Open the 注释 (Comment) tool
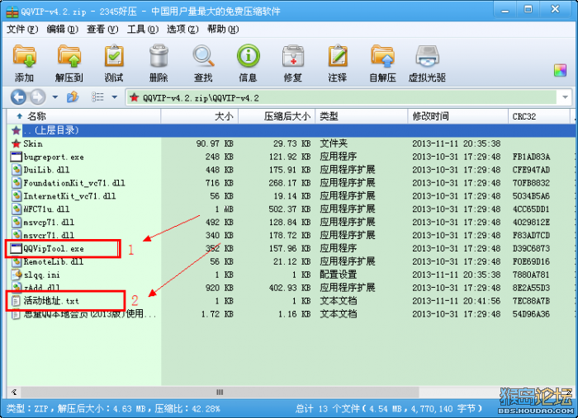The height and width of the screenshot is (418, 578). (x=338, y=56)
